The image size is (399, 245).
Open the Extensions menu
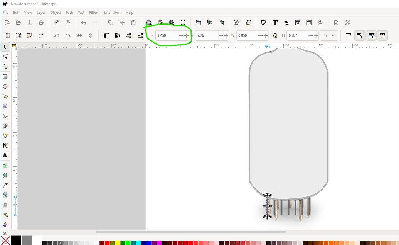pyautogui.click(x=112, y=12)
